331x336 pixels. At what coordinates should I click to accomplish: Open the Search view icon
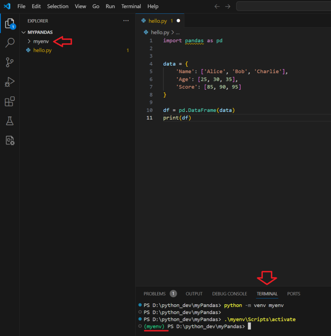pyautogui.click(x=10, y=43)
